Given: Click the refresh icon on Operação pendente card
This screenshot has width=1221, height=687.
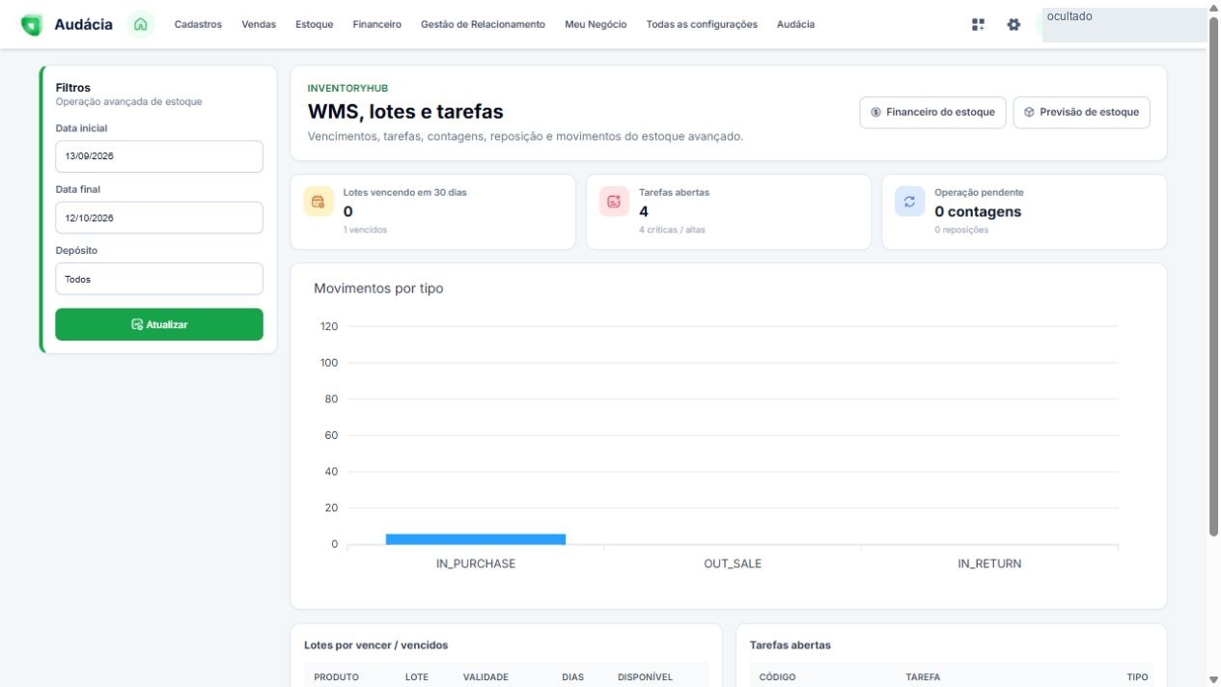Looking at the screenshot, I should (909, 202).
